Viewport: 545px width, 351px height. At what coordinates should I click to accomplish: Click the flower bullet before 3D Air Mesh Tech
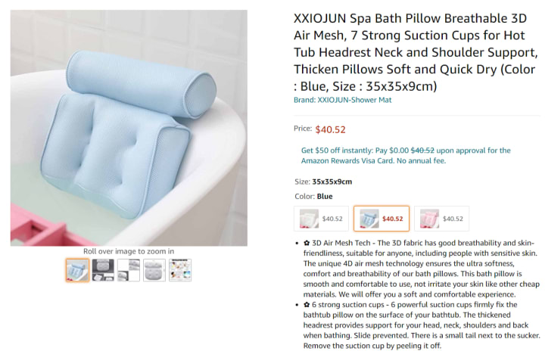307,243
